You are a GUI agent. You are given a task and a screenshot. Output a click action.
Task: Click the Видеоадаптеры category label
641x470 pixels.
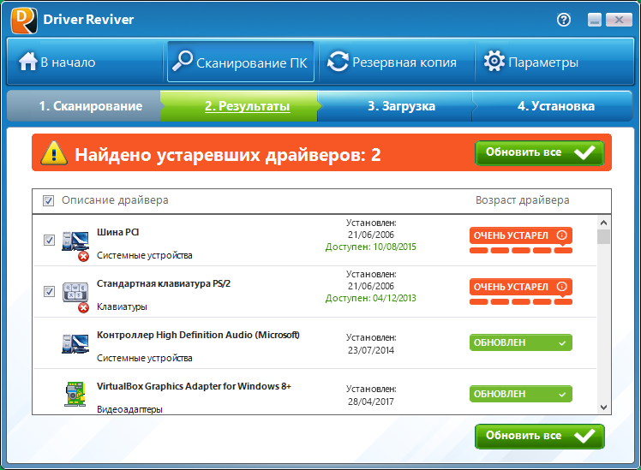(x=129, y=409)
